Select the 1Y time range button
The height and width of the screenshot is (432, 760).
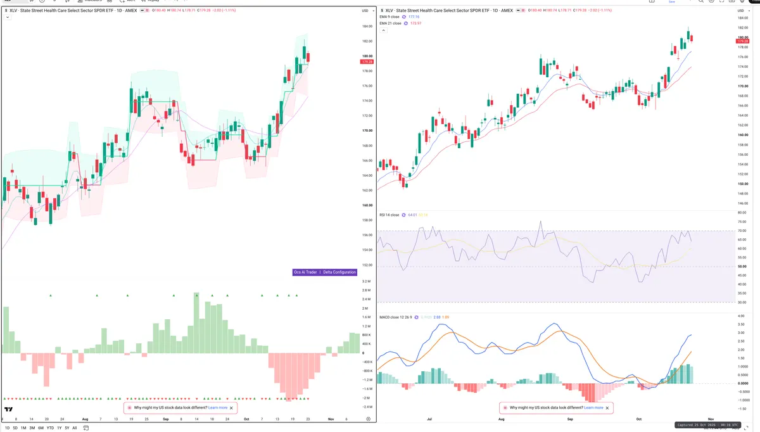point(60,428)
